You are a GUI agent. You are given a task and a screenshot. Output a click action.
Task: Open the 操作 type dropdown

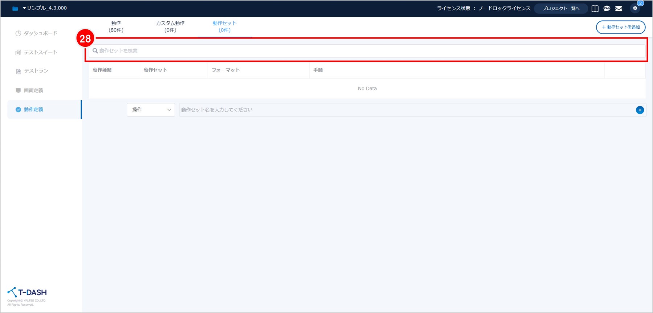[x=151, y=110]
